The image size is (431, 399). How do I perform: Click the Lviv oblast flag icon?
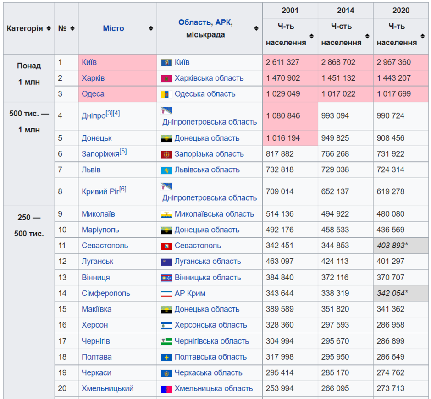166,170
